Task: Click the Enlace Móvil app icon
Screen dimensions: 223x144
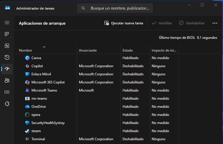Action: (27, 74)
